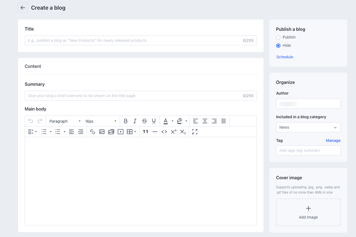Add a blockquote with quote icon
Viewport: 356px width, 237px height.
pyautogui.click(x=146, y=132)
